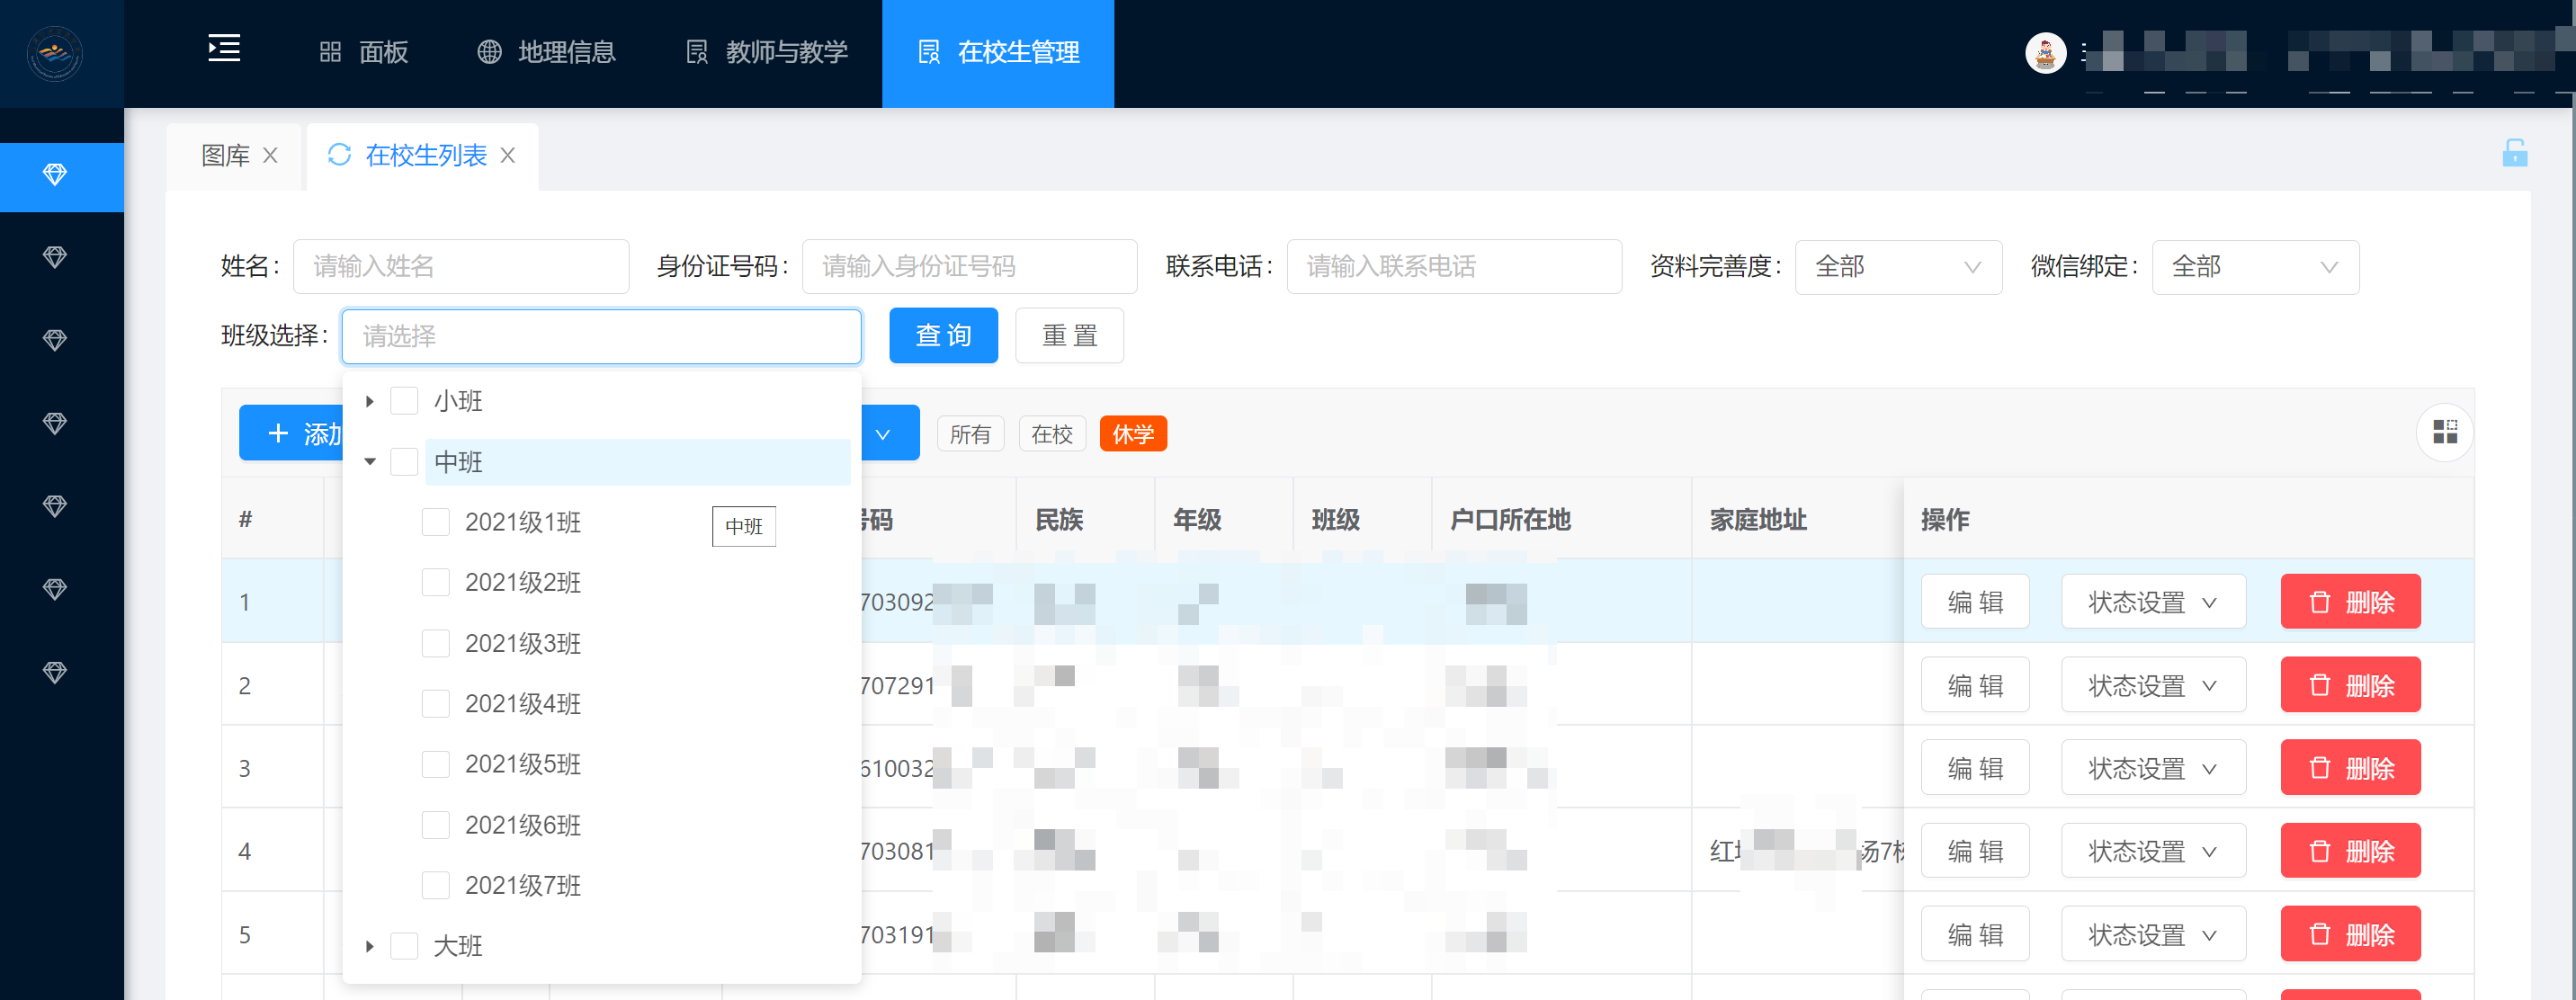The width and height of the screenshot is (2576, 1000).
Task: Click red 删除 button in row 1
Action: click(x=2350, y=602)
